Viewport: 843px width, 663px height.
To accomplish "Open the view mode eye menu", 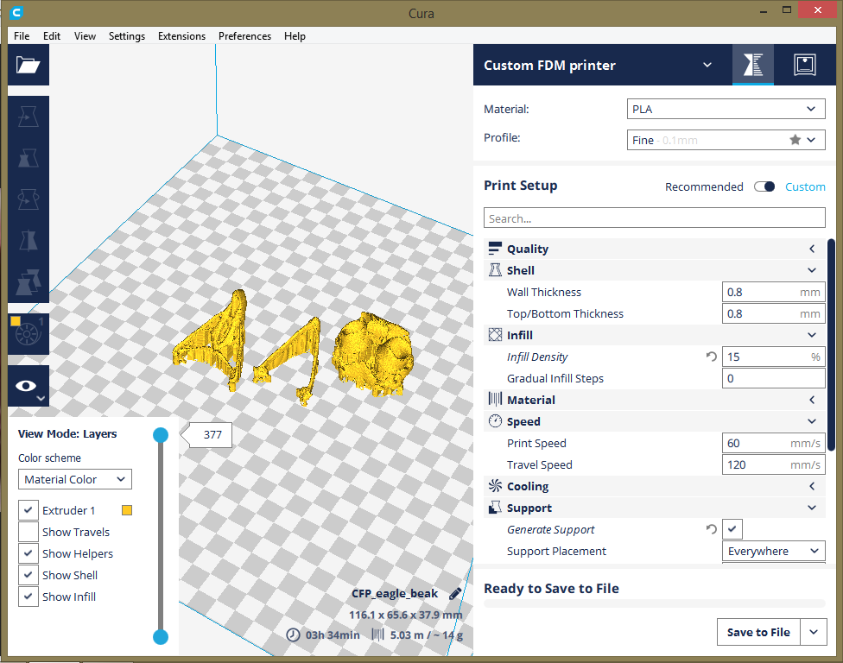I will pos(28,386).
